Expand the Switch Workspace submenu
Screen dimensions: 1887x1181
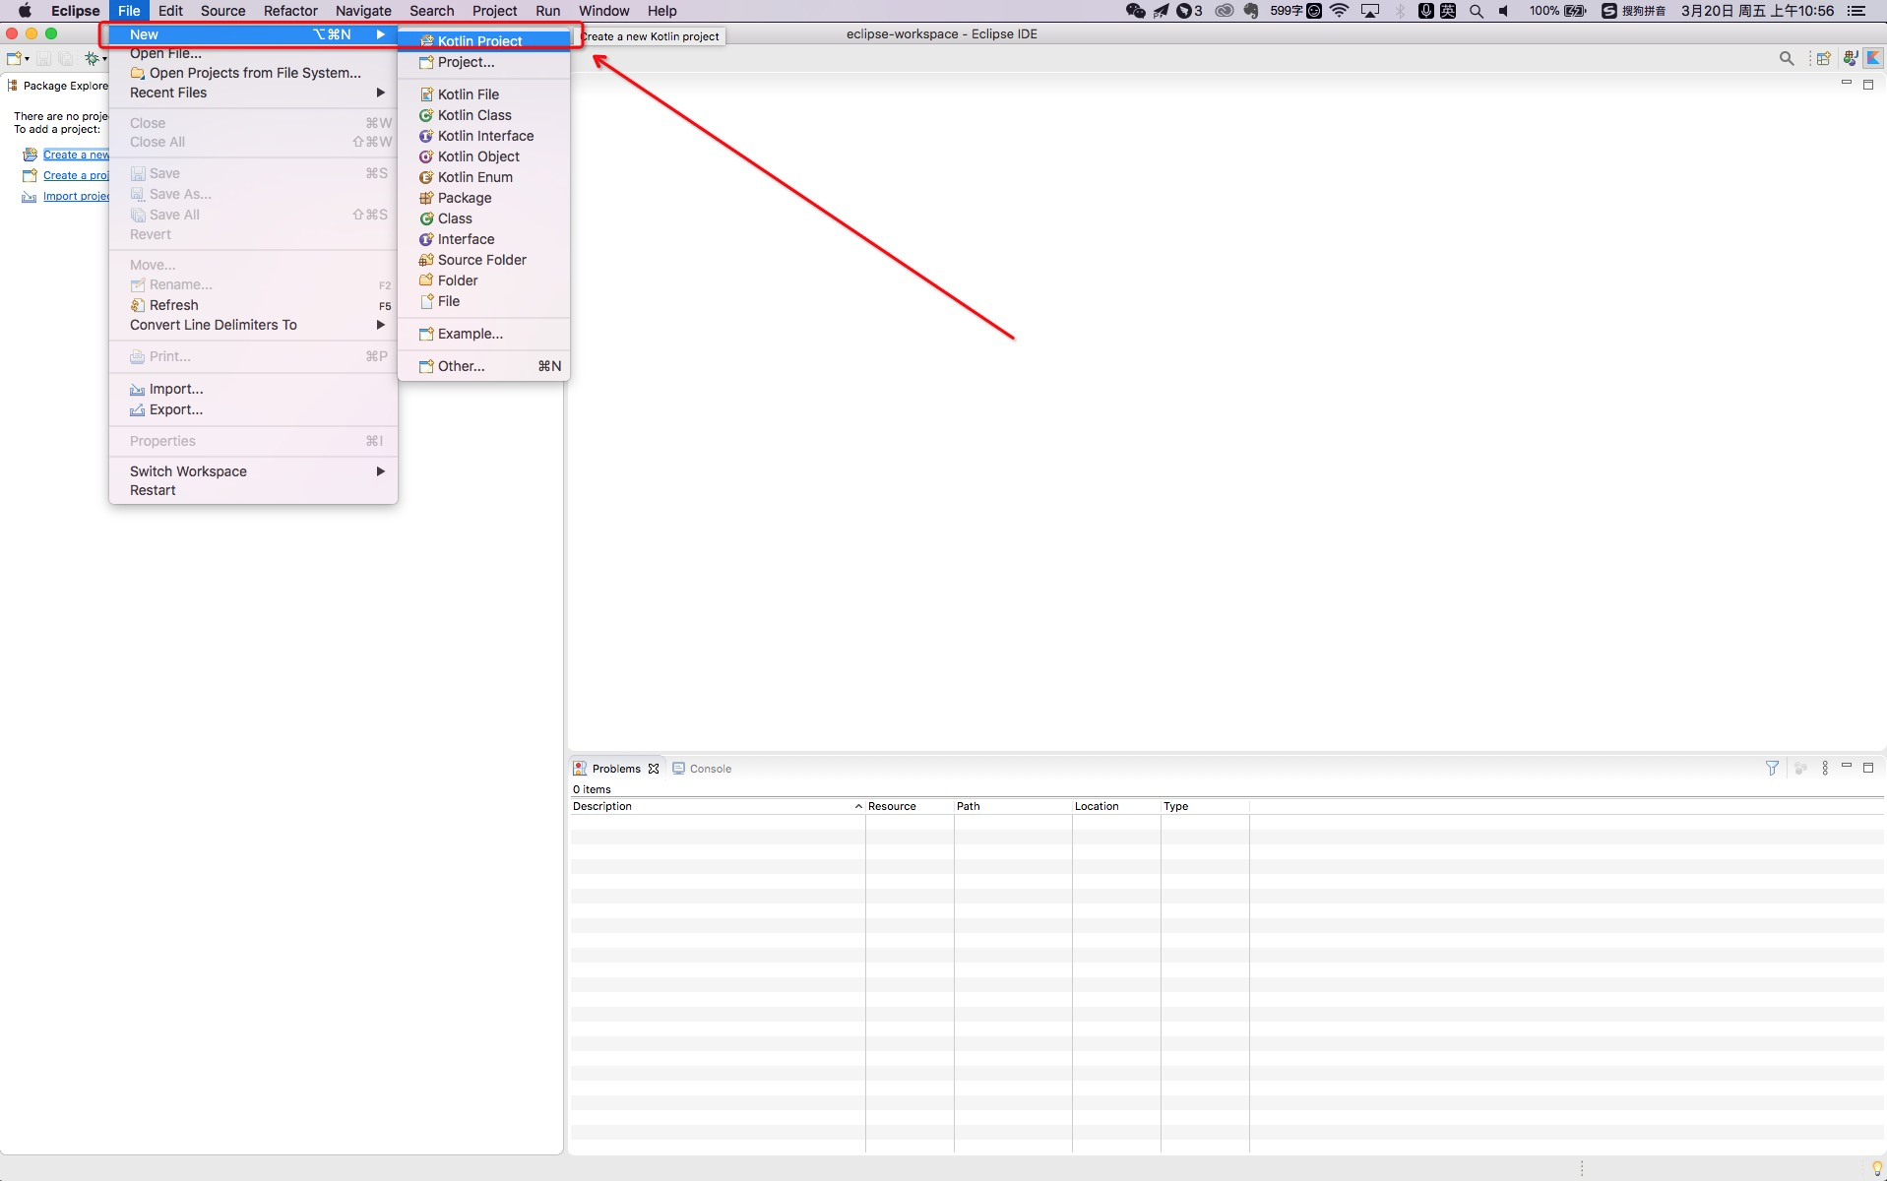[x=253, y=471]
